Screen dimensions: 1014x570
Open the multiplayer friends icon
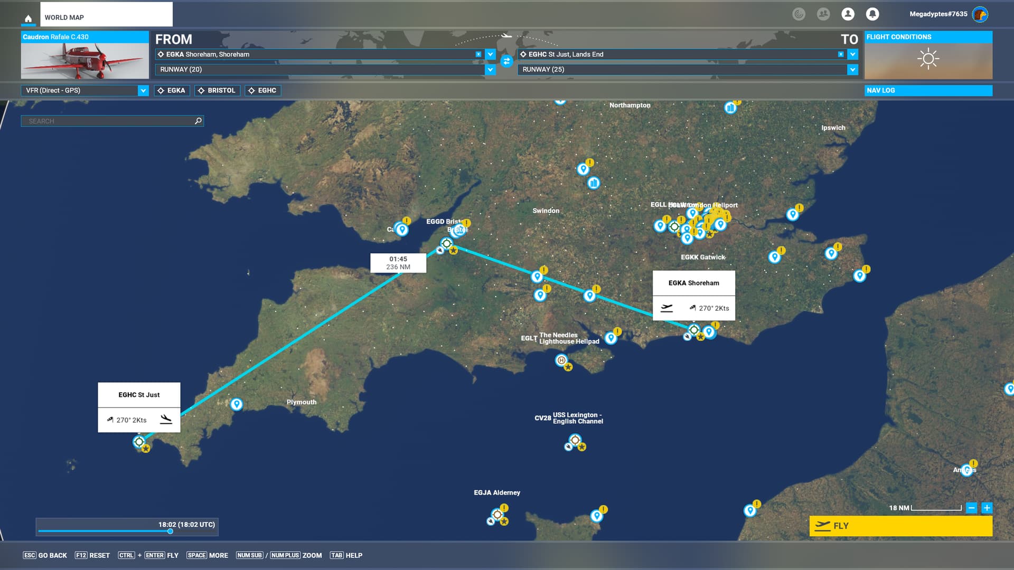[823, 14]
